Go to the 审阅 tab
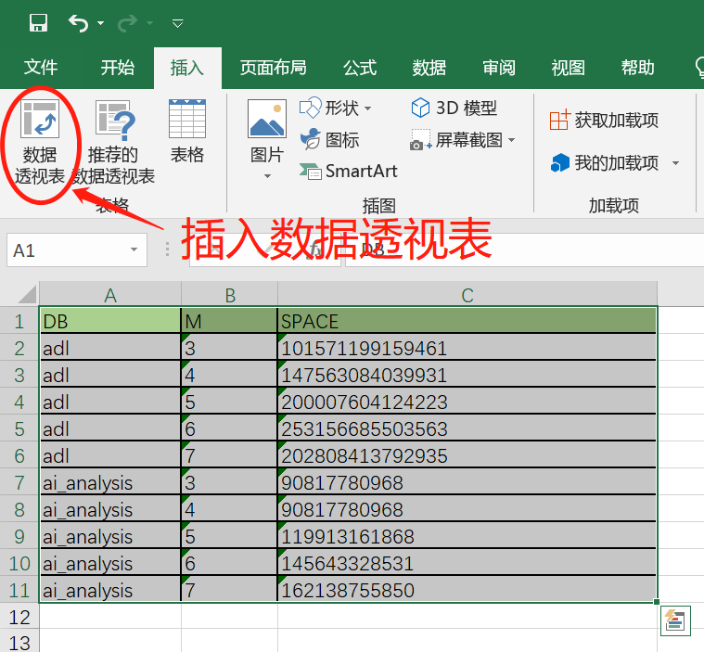Screen dimensions: 704x652 tap(499, 68)
